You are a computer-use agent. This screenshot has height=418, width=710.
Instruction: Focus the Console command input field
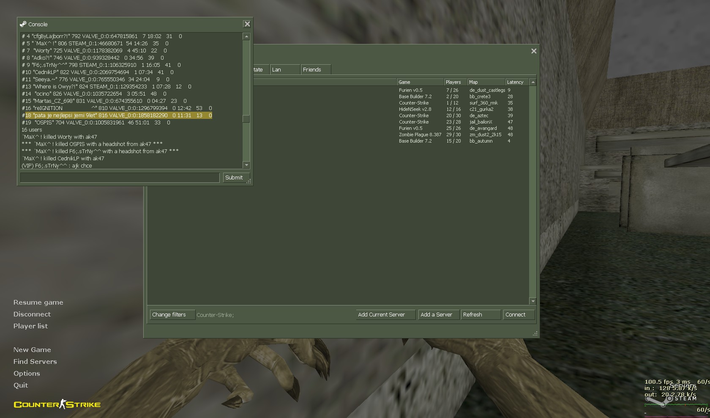[120, 178]
